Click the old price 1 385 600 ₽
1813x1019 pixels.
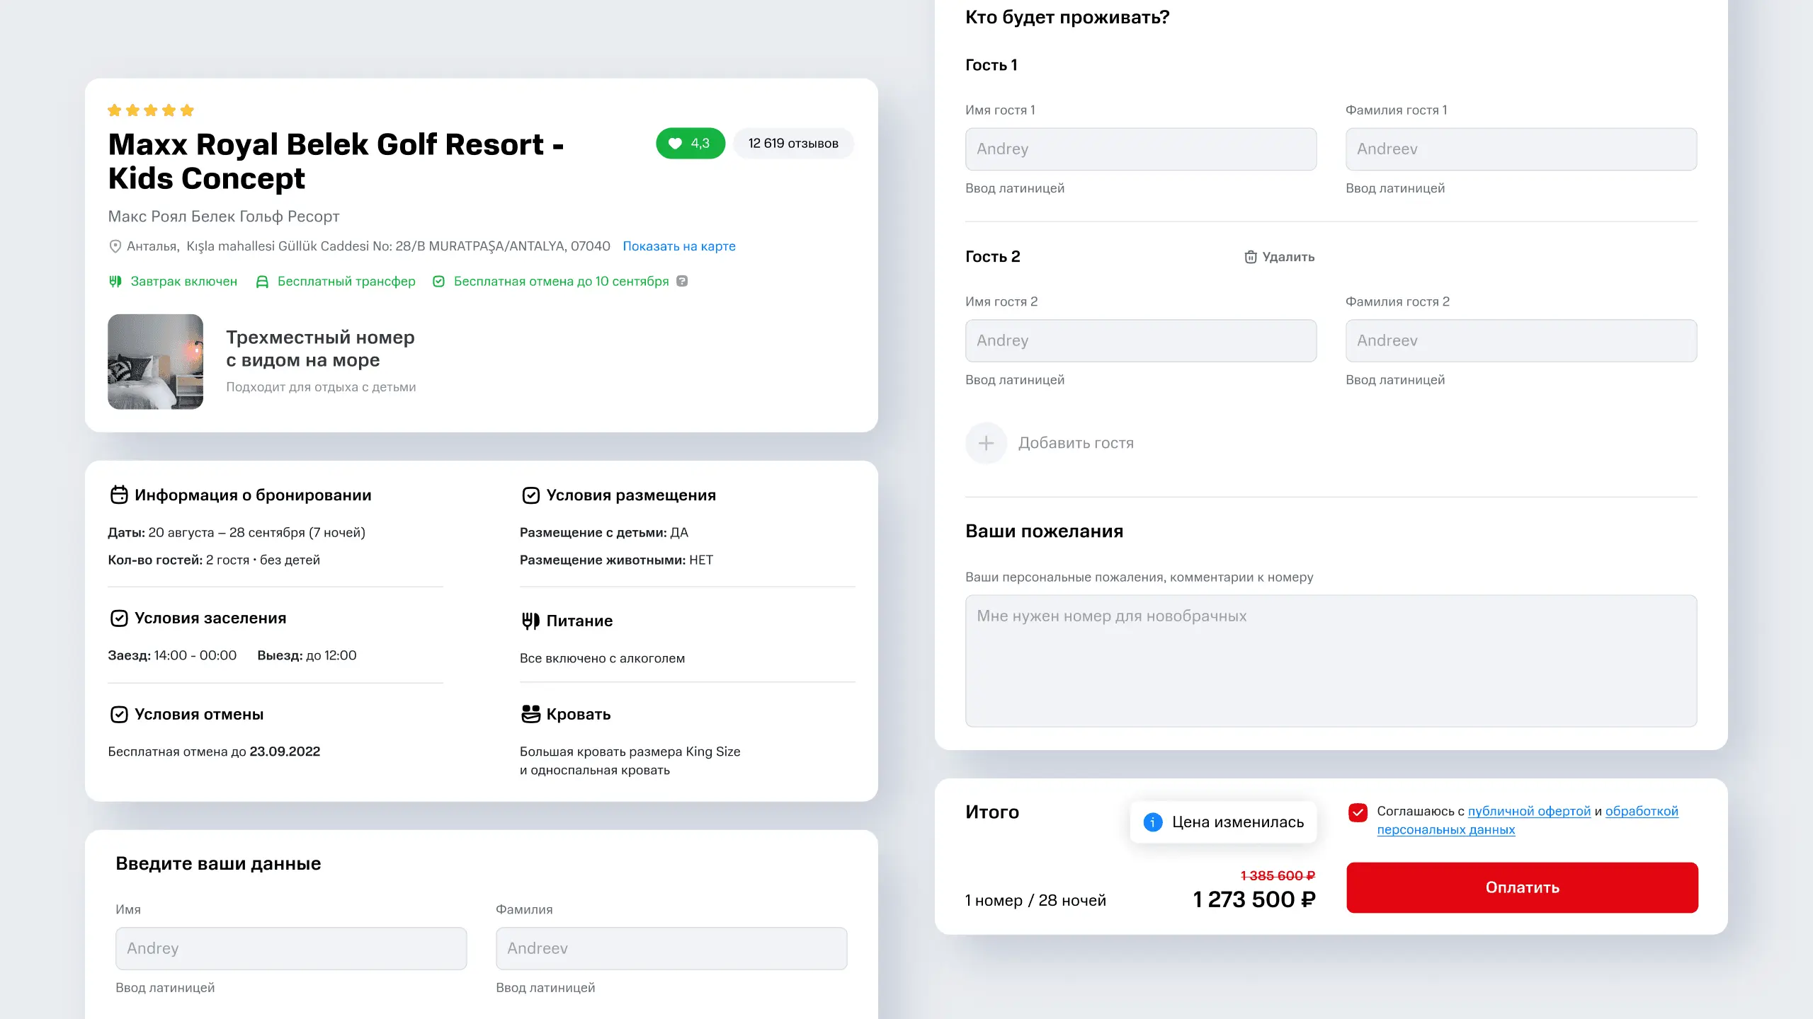(1278, 876)
